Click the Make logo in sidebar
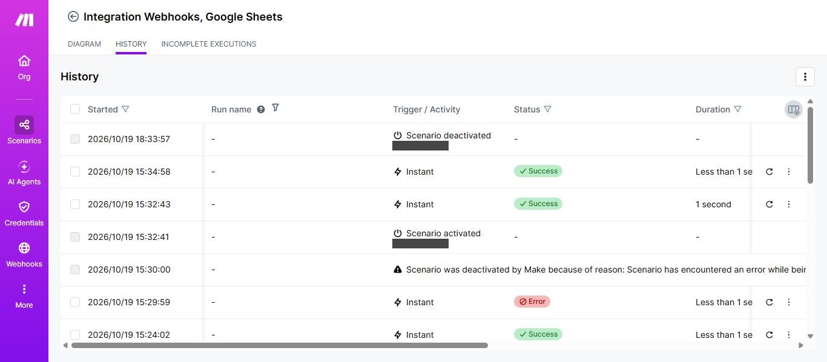The width and height of the screenshot is (827, 362). (x=24, y=19)
